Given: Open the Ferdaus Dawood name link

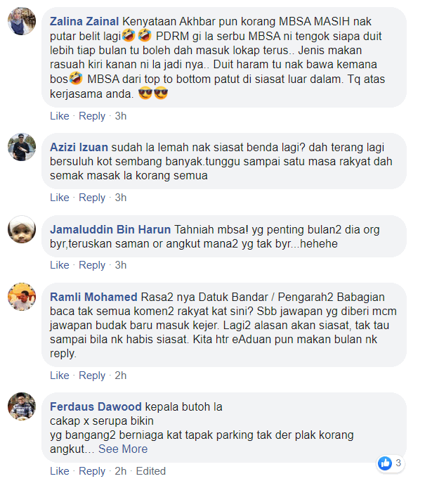Looking at the screenshot, I should click(x=96, y=406).
